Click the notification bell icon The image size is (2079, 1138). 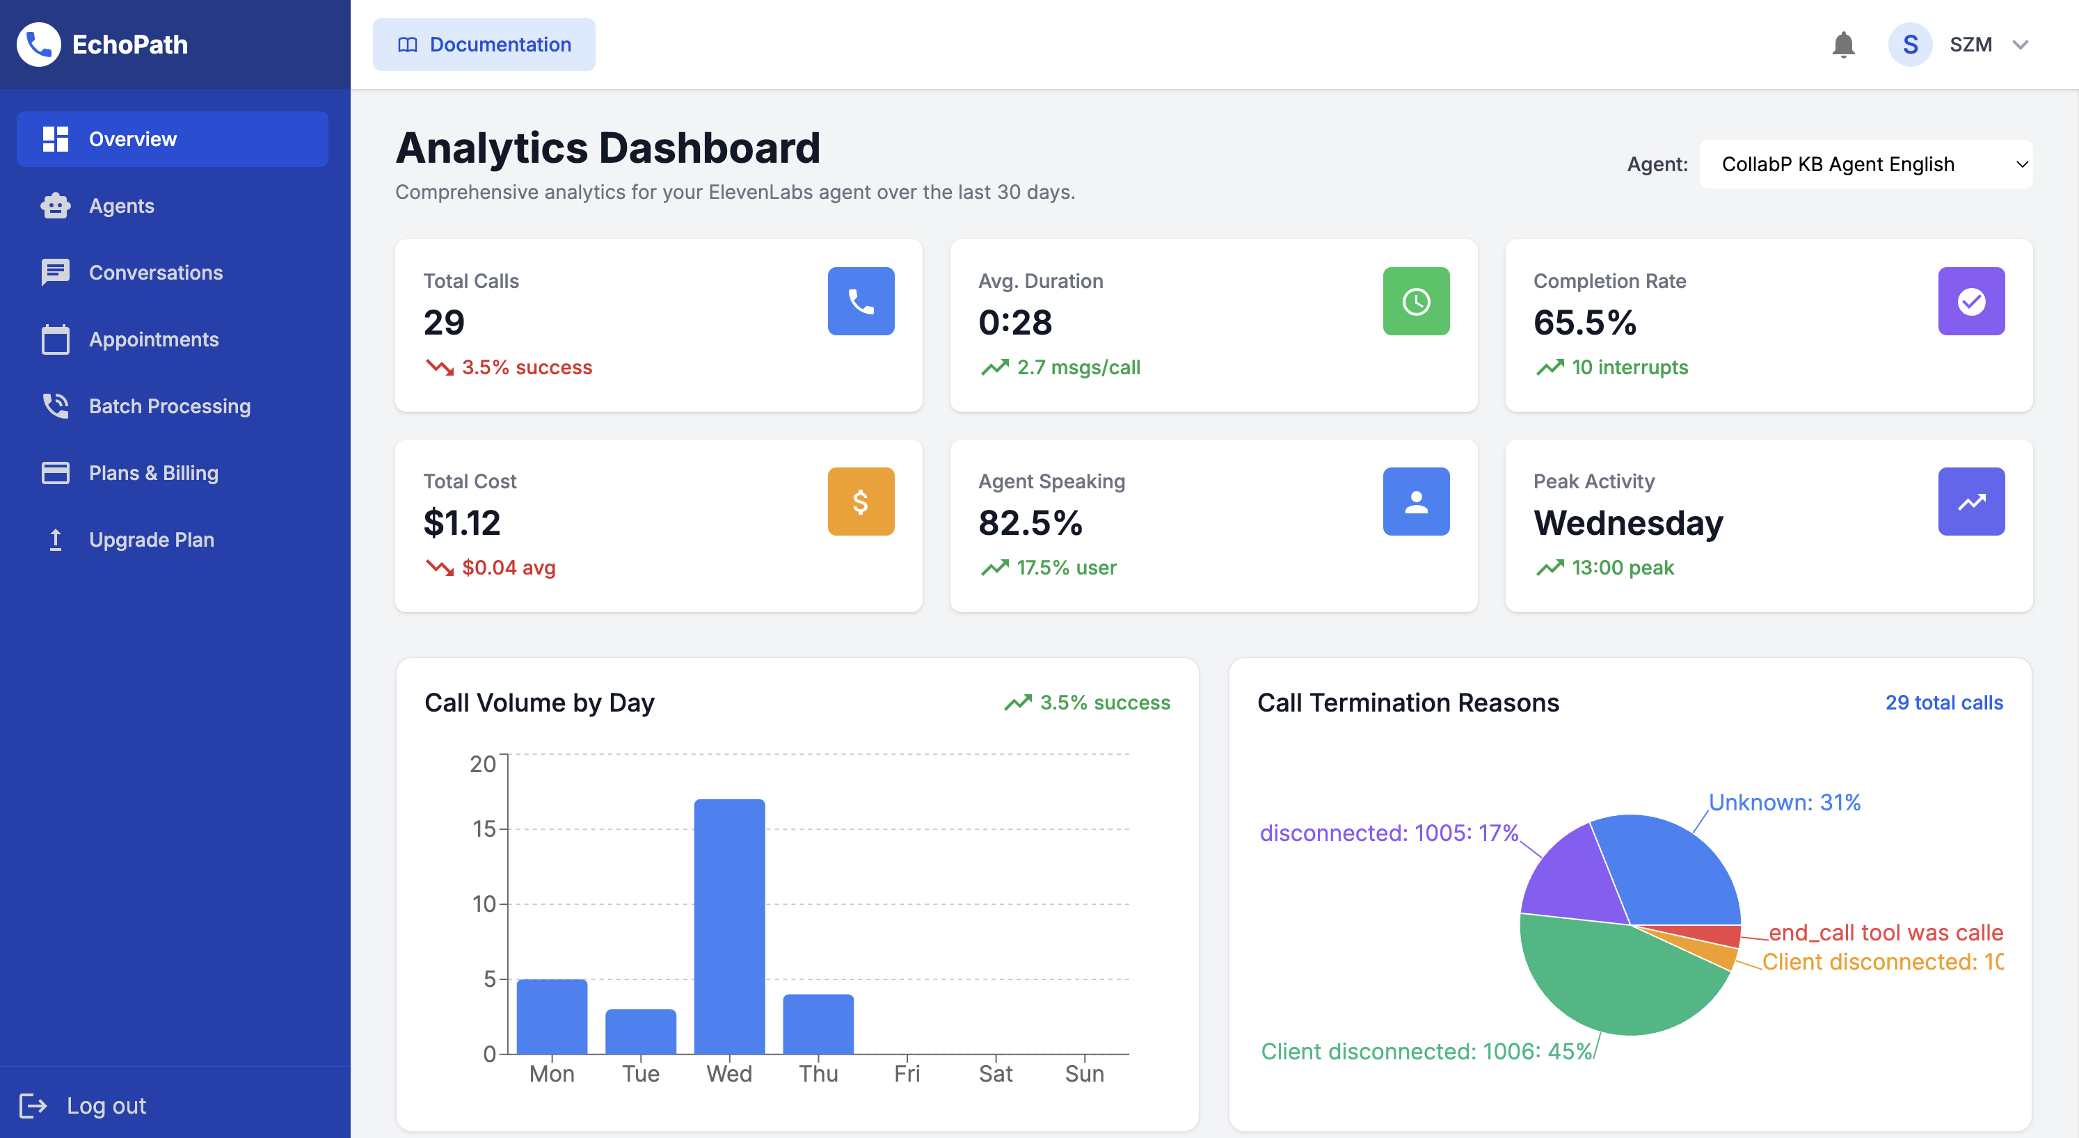[x=1842, y=45]
